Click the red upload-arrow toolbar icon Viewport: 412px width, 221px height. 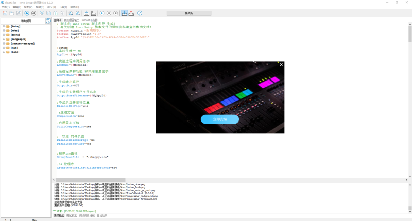coord(131,13)
